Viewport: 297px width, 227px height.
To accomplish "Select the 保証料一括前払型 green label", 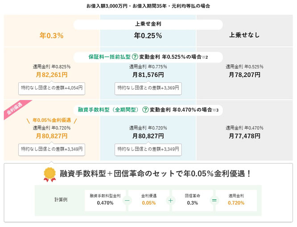I will click(110, 57).
